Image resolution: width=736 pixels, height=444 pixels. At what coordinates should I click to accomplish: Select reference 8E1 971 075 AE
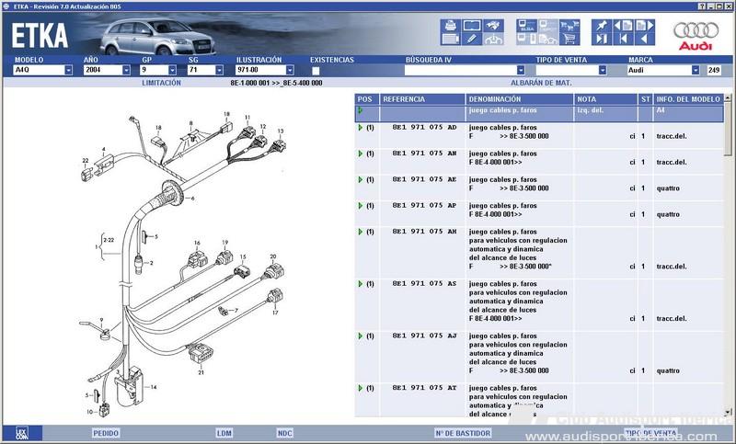point(424,179)
